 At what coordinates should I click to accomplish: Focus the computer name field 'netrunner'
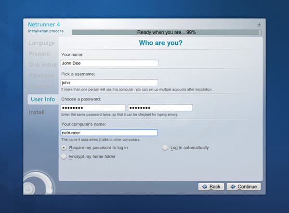(x=109, y=133)
